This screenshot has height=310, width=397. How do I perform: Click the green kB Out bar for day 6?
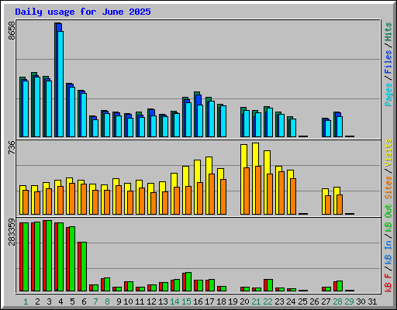tap(84, 267)
